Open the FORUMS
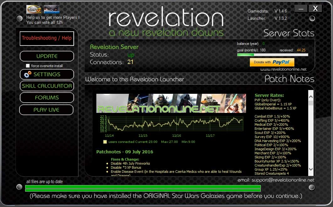 point(46,98)
